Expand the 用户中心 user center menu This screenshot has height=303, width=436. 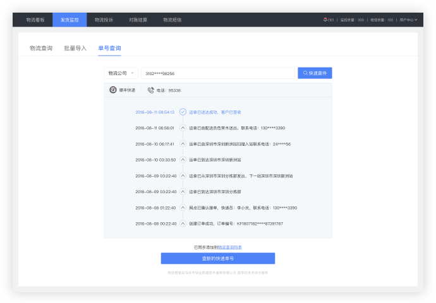point(408,20)
